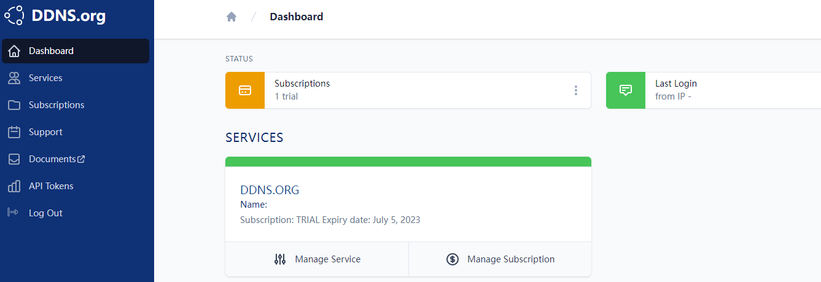Click the Log Out arrow icon
This screenshot has height=282, width=821.
[x=13, y=213]
